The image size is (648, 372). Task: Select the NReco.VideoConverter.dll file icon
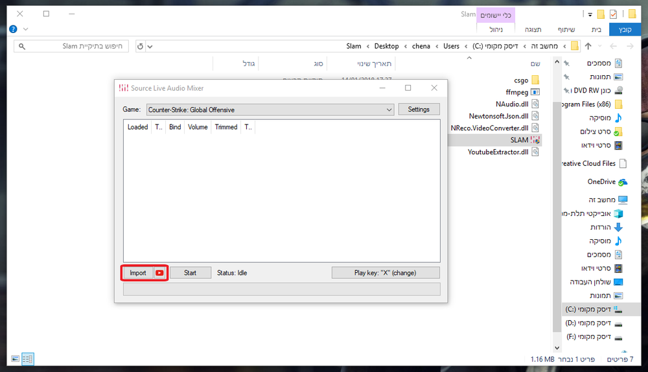[x=535, y=128]
